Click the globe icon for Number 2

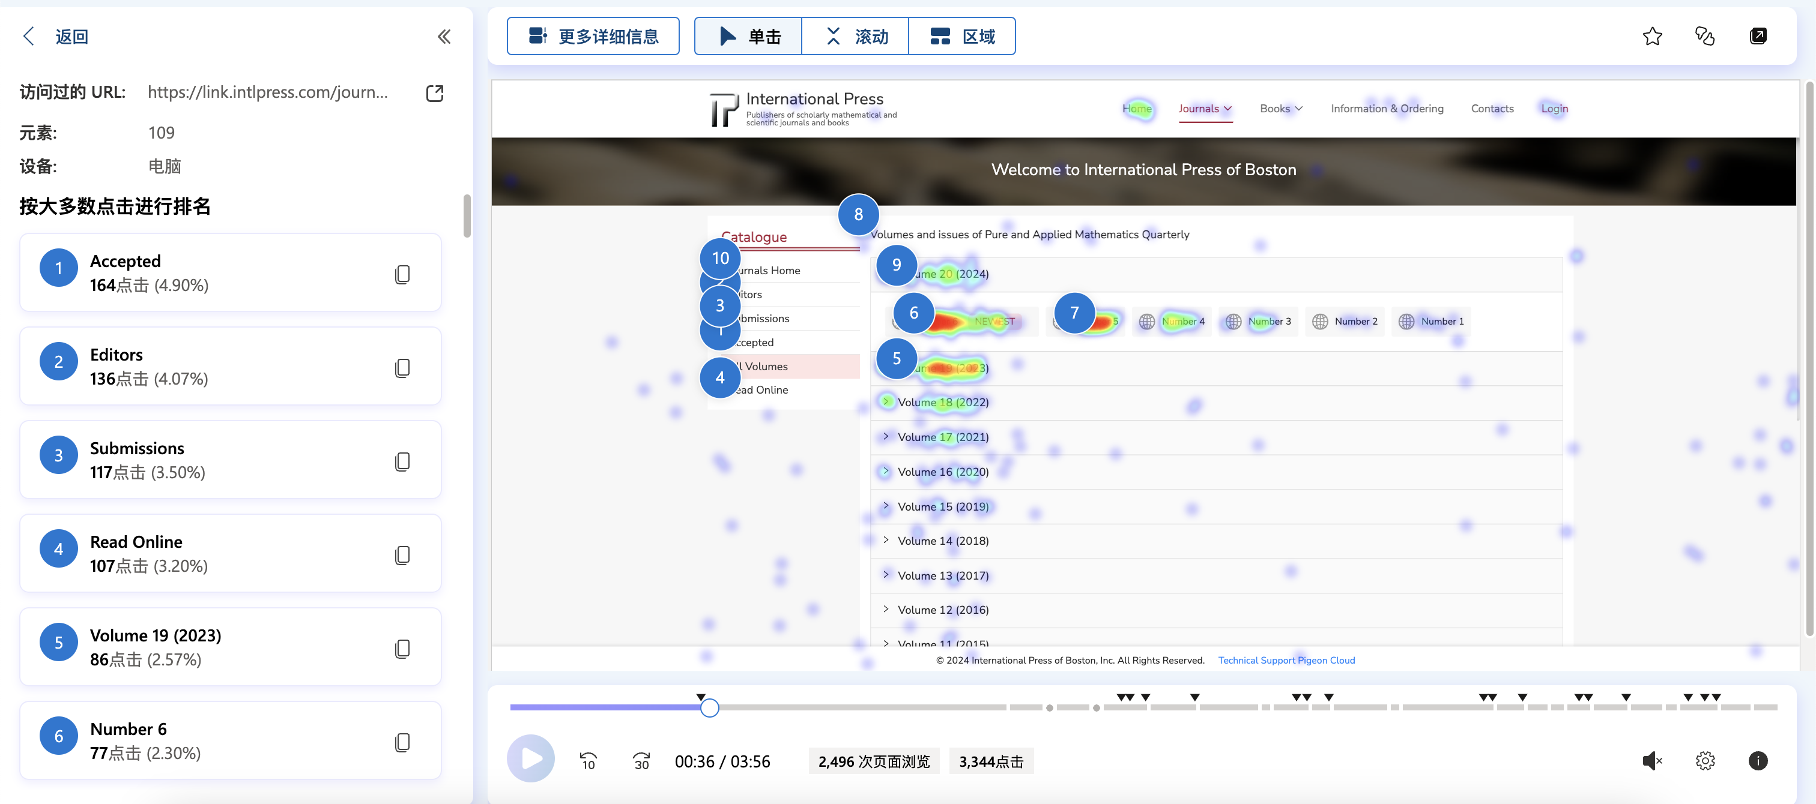[x=1320, y=322]
